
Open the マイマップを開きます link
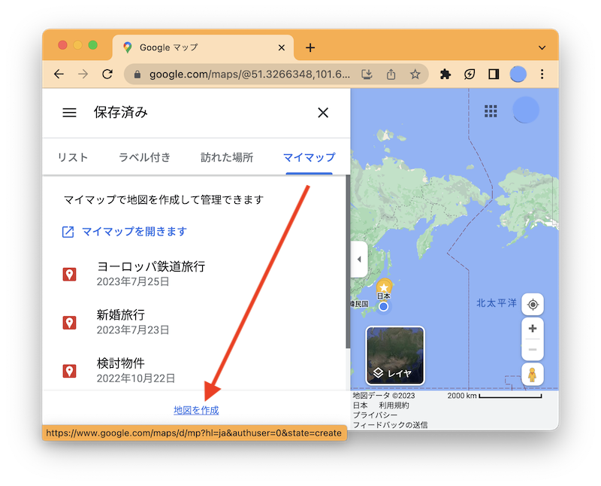(x=134, y=232)
